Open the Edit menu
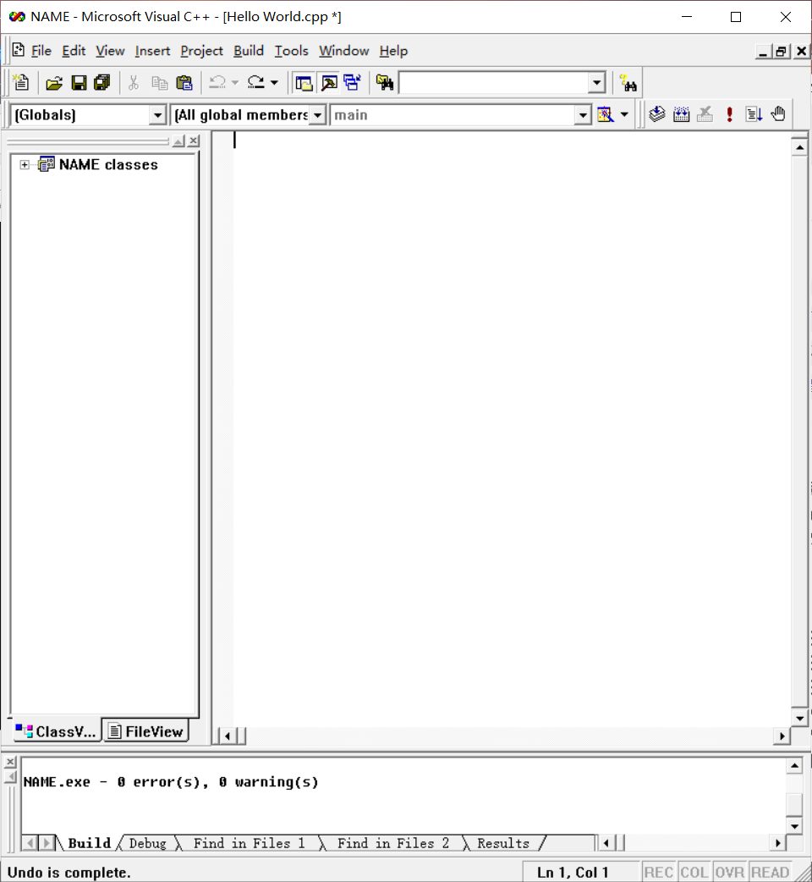Image resolution: width=812 pixels, height=882 pixels. 74,51
